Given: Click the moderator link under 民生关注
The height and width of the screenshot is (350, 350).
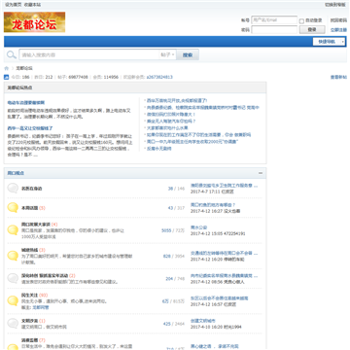Looking at the screenshot, I should point(41,307).
